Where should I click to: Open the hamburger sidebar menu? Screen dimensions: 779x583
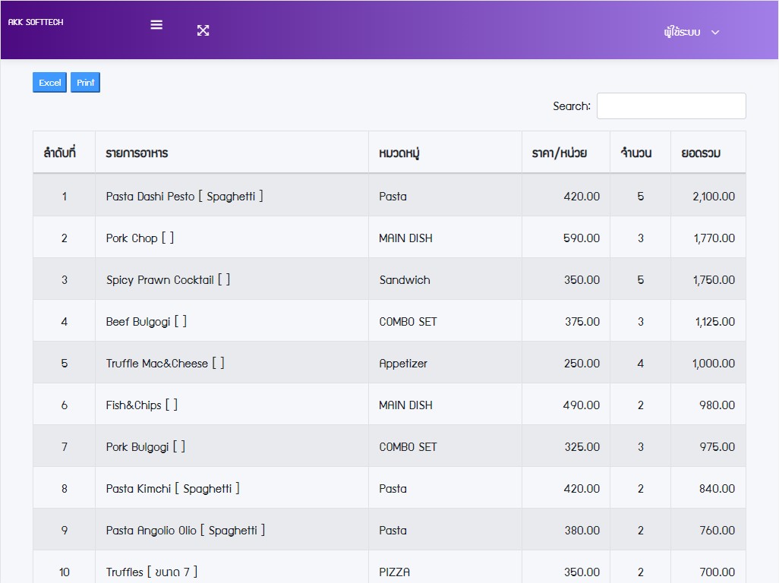click(156, 24)
